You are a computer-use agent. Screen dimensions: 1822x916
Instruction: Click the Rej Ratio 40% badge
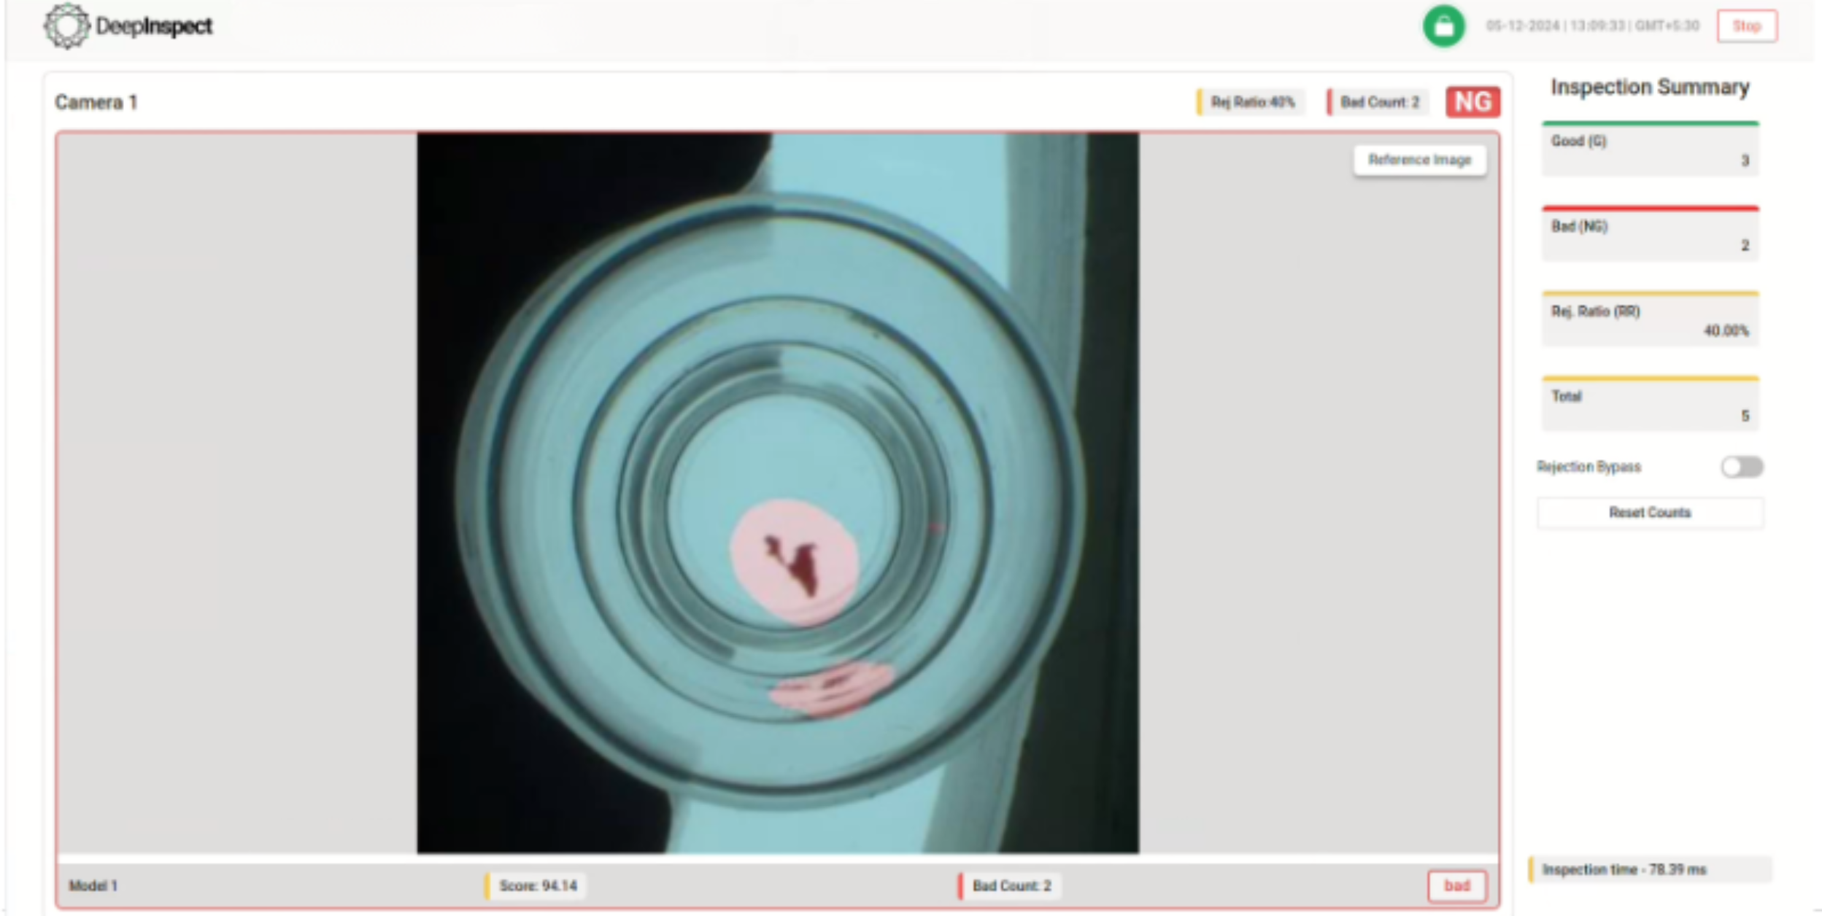[1251, 102]
